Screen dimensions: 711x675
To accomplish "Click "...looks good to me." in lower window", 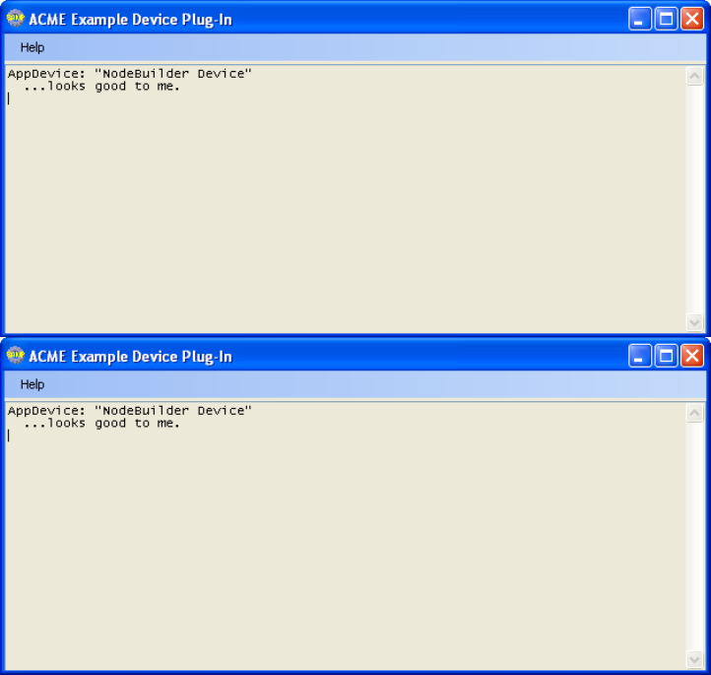I will [x=102, y=424].
